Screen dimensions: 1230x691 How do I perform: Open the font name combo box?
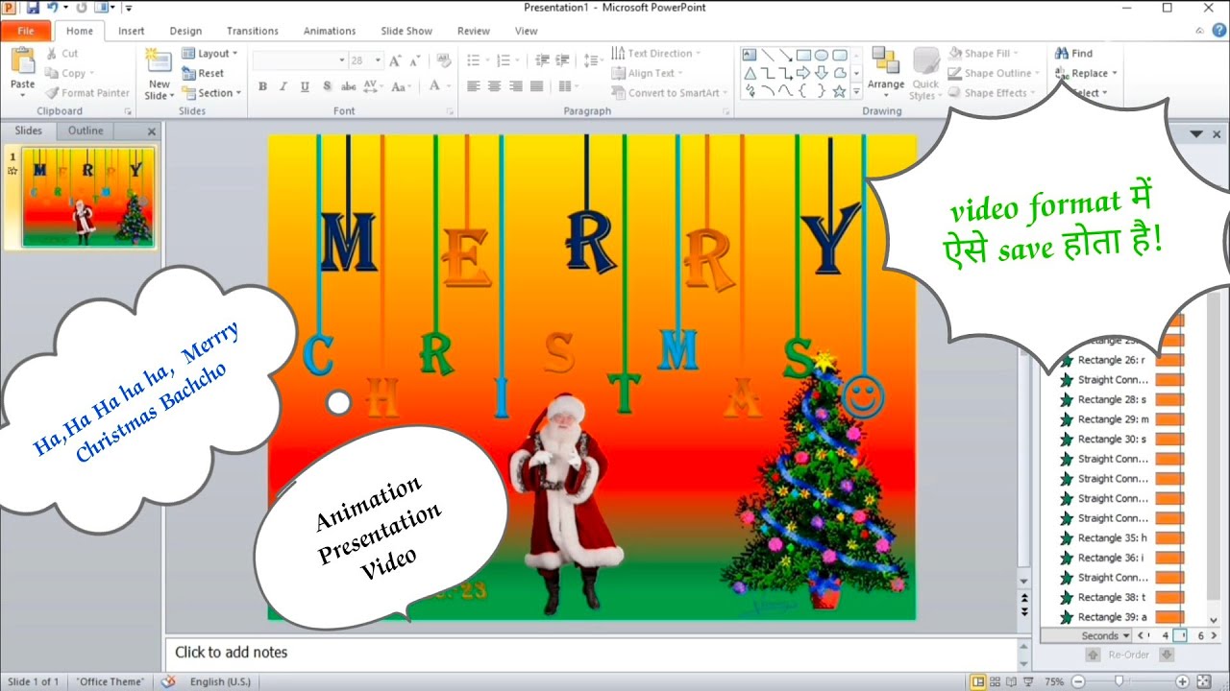click(300, 60)
